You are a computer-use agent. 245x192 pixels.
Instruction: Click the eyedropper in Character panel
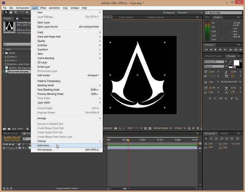click(231, 62)
